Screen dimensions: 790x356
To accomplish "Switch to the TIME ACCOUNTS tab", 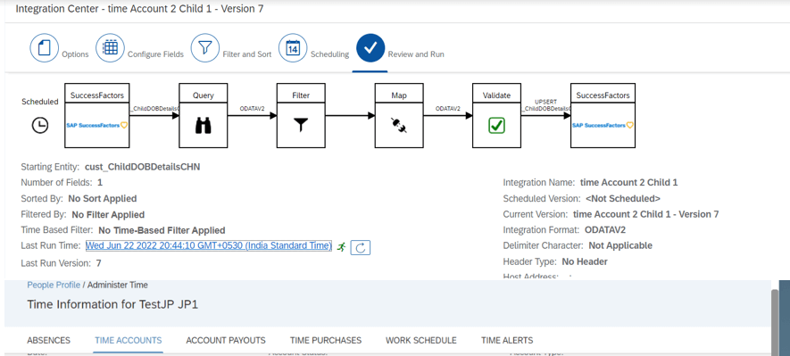I will coord(128,341).
